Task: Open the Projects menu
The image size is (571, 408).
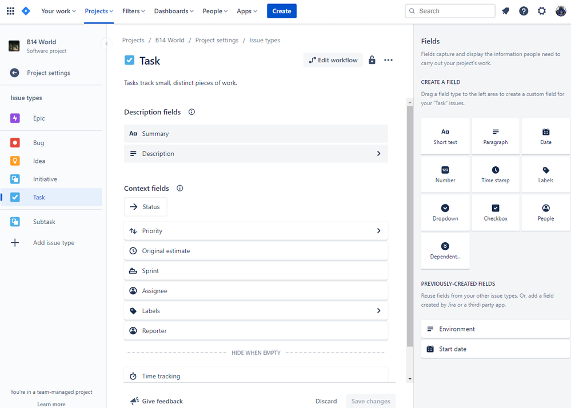Action: [x=99, y=11]
